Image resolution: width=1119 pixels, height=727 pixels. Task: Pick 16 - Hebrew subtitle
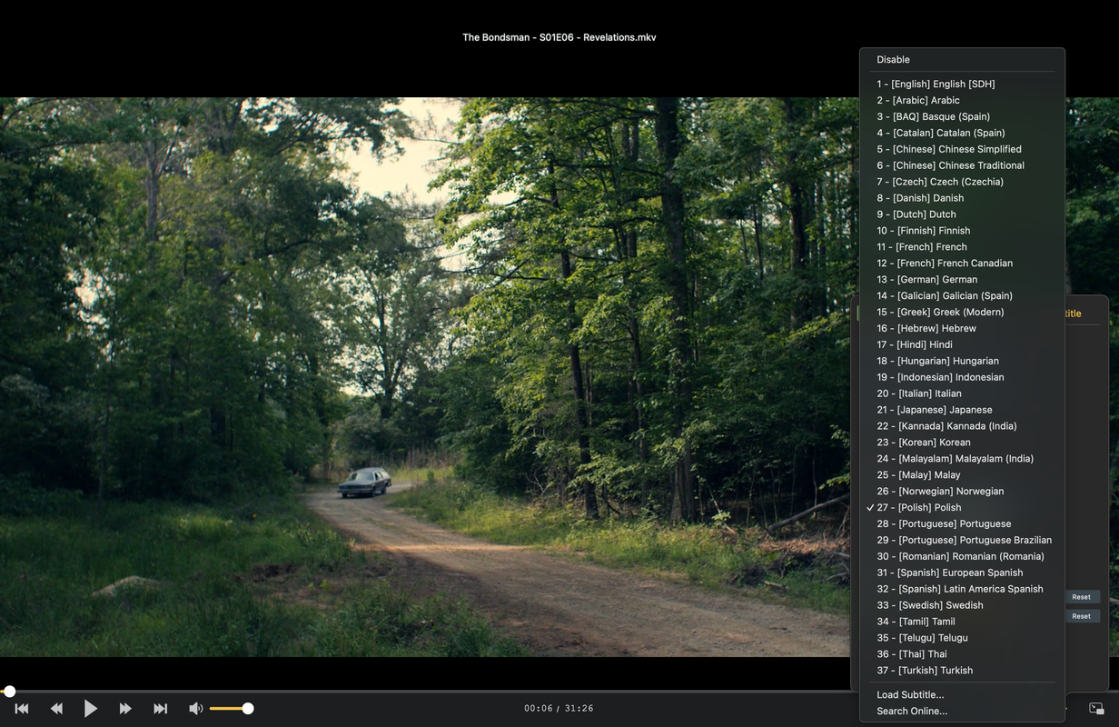[962, 330]
